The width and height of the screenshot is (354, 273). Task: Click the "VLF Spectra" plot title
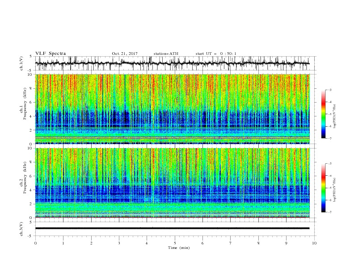pos(51,54)
